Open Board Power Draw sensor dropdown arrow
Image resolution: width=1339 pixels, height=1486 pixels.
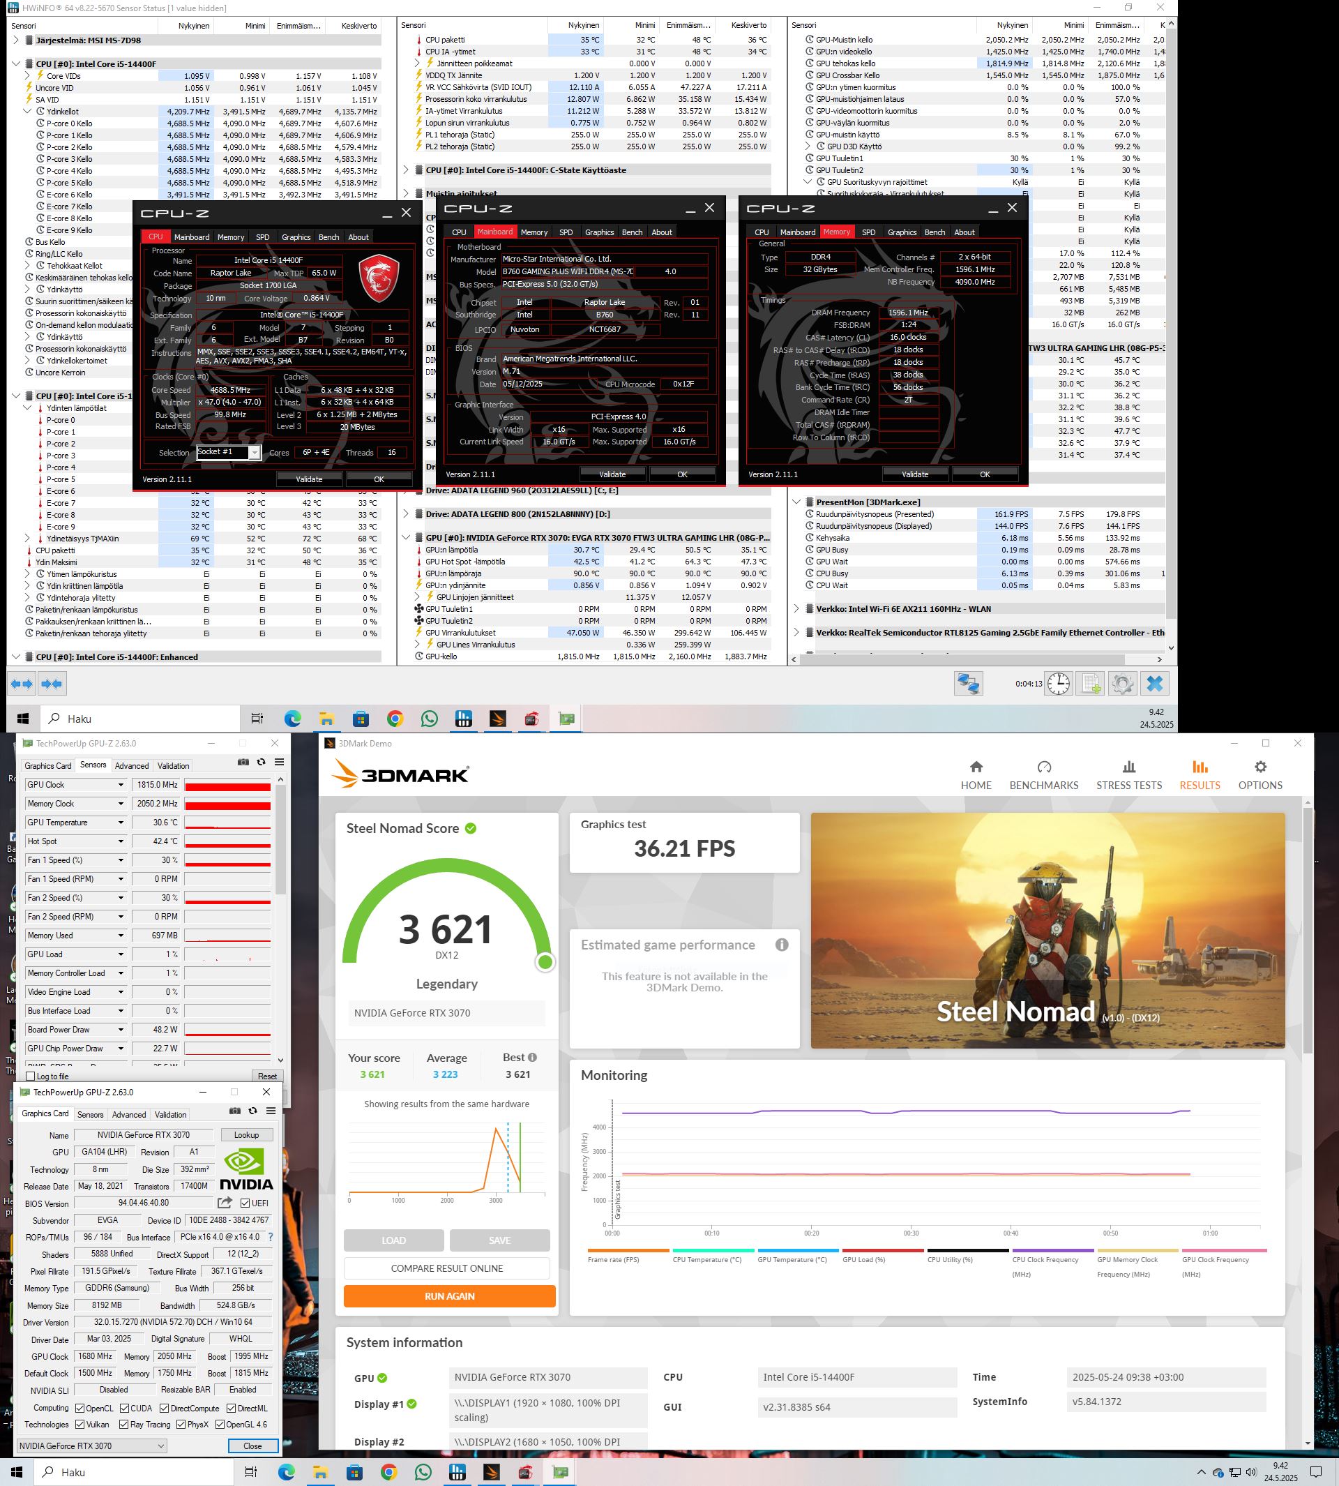pyautogui.click(x=121, y=1030)
